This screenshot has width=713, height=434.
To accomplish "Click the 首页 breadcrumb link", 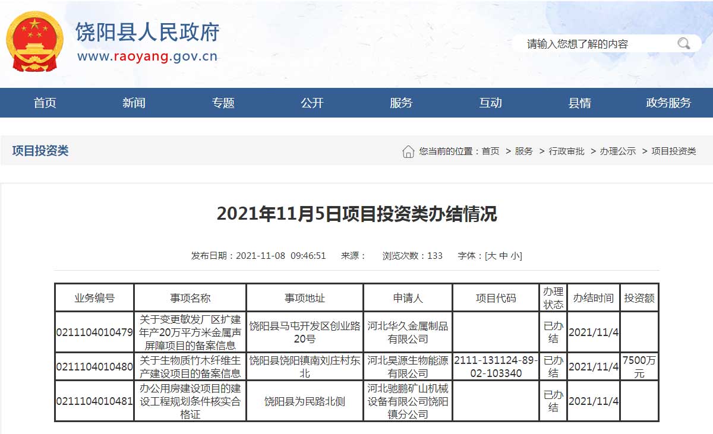I will pos(490,151).
